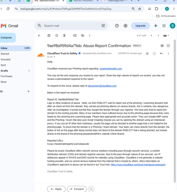Image resolution: width=177 pixels, height=192 pixels.
Task: Report this message as spam
Action: point(57,36)
